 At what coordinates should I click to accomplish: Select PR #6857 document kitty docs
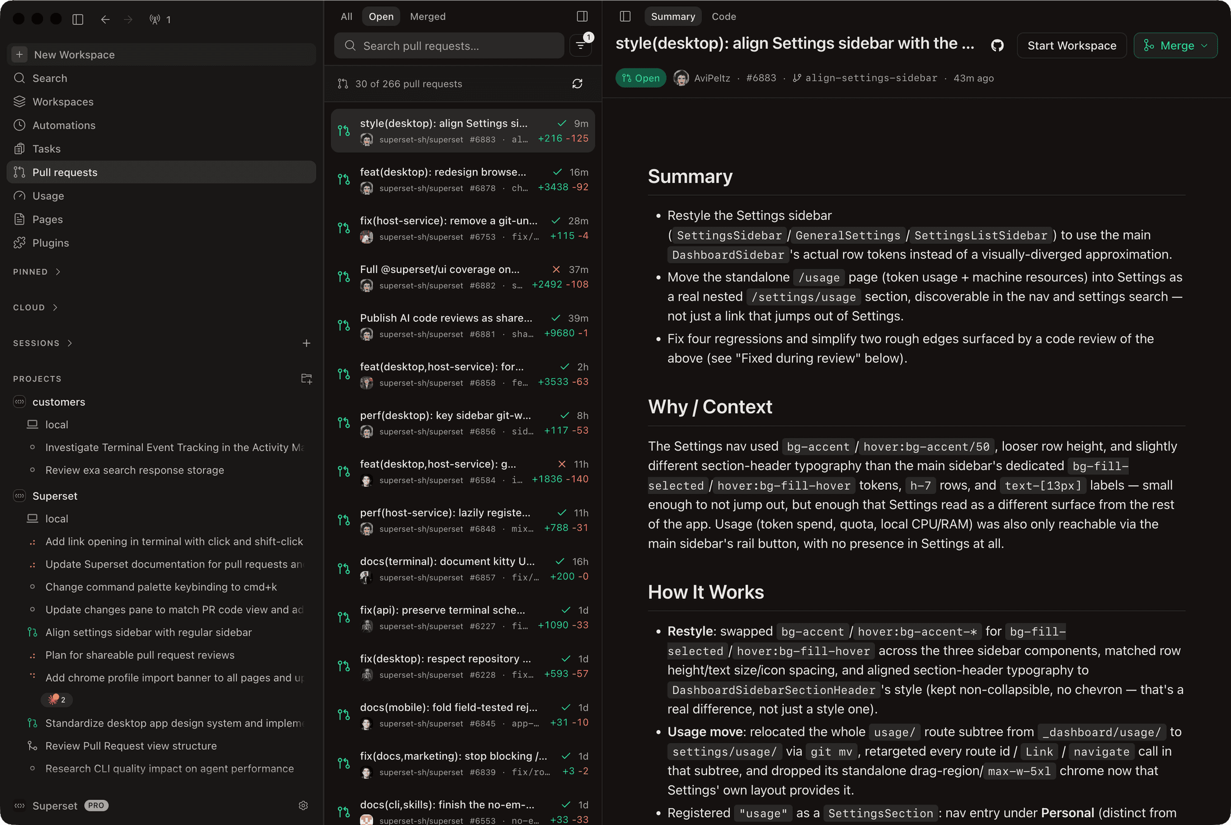(x=463, y=569)
